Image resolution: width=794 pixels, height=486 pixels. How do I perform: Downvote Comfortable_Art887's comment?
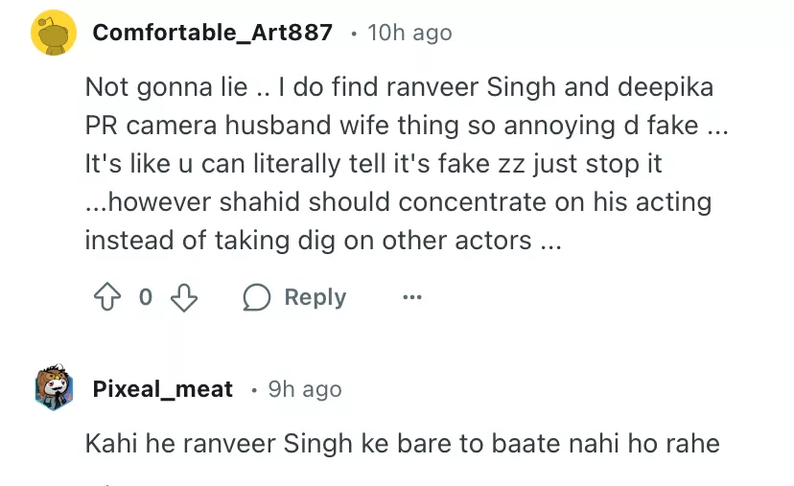(x=183, y=297)
